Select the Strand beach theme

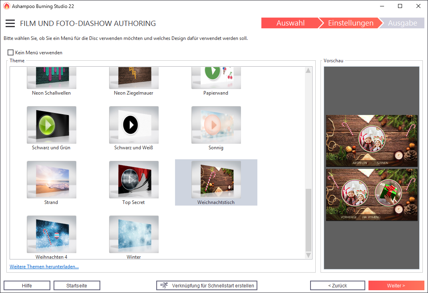[x=51, y=180]
